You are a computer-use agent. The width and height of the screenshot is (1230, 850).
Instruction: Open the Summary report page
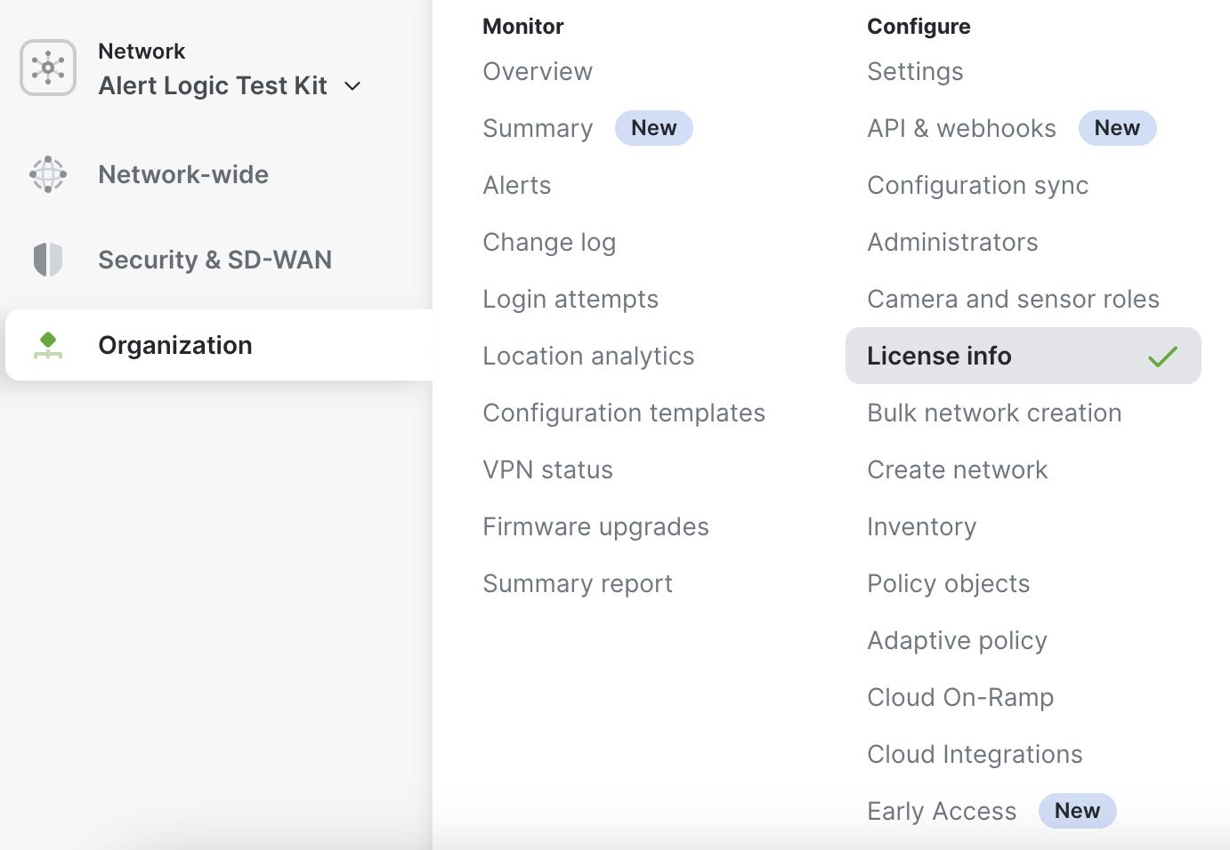click(578, 583)
